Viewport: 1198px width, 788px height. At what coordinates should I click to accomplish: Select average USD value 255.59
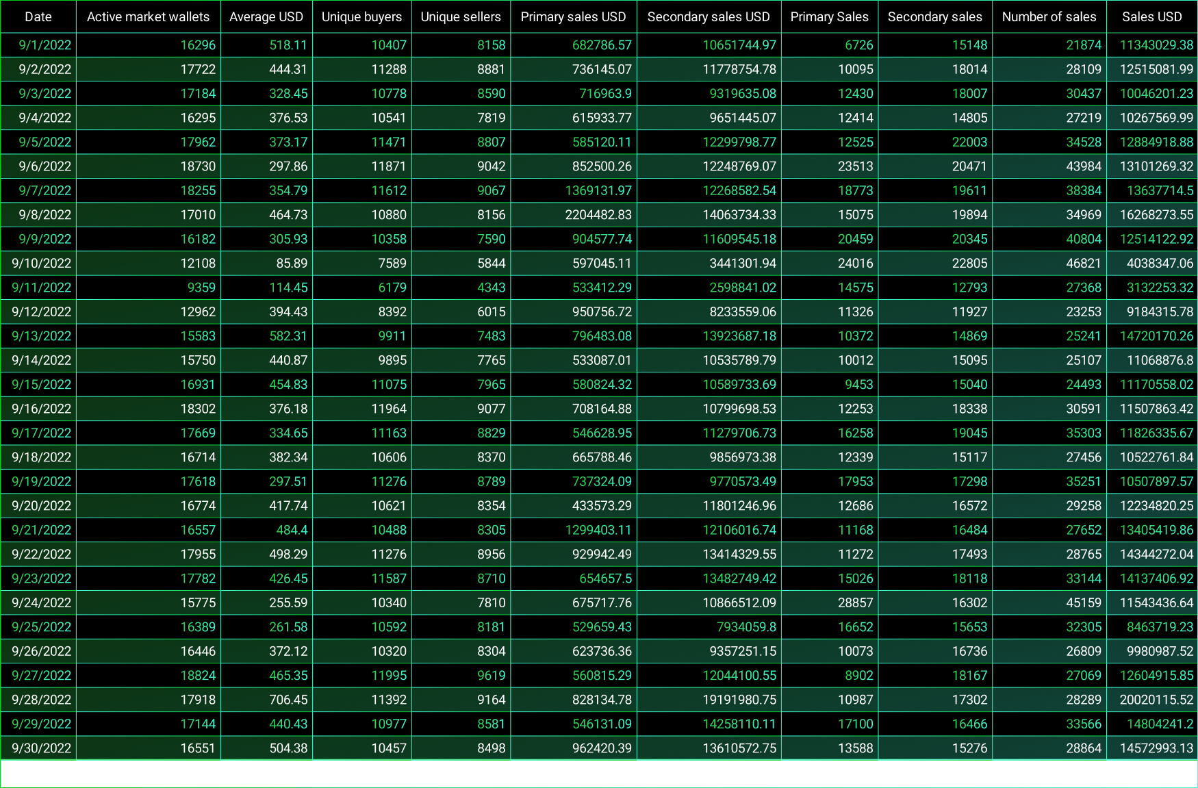tap(266, 603)
